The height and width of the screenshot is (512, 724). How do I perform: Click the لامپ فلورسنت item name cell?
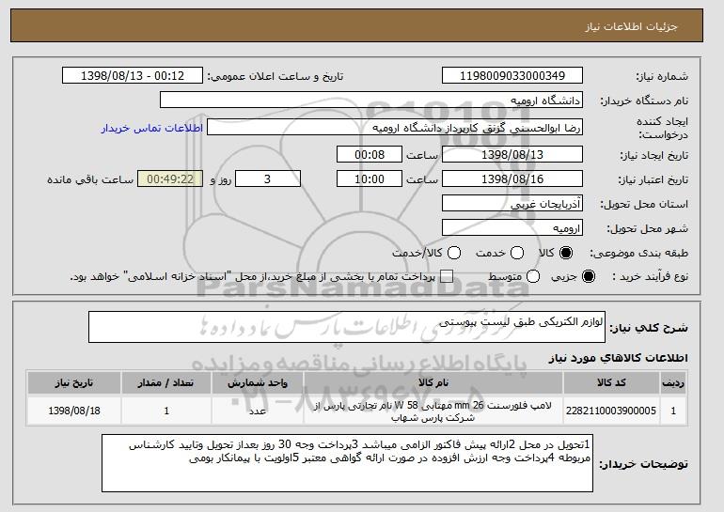click(x=433, y=411)
